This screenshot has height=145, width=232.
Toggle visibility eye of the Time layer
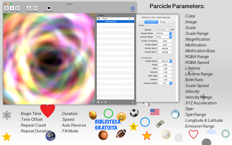coord(99,19)
